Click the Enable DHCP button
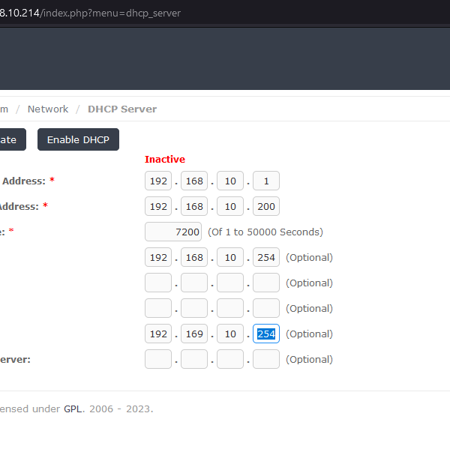 coord(78,139)
